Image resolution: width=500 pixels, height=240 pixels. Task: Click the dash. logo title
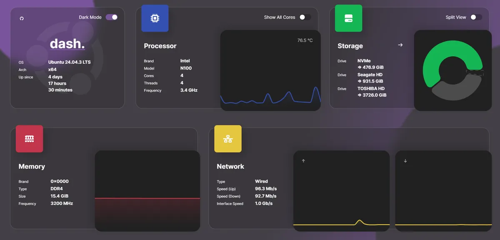tap(67, 43)
